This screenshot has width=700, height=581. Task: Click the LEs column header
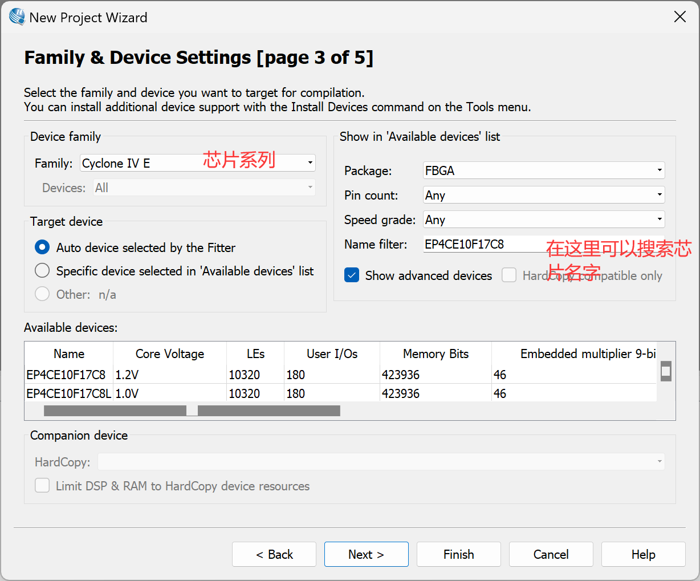(255, 354)
